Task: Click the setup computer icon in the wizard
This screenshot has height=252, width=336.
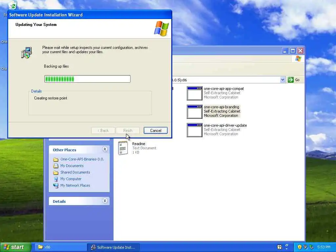Action: pyautogui.click(x=27, y=53)
